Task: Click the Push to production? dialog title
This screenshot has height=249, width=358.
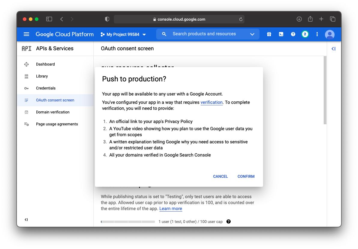Action: [x=134, y=79]
